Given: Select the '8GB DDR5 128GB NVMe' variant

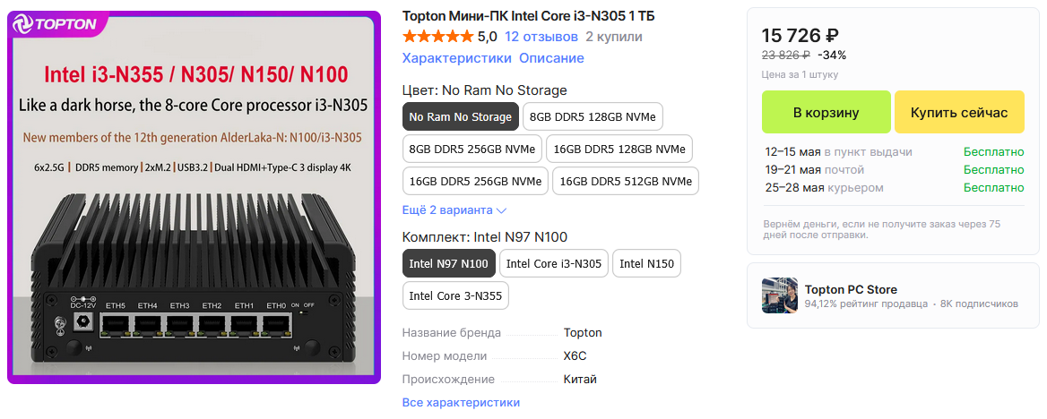Looking at the screenshot, I should click(x=593, y=116).
